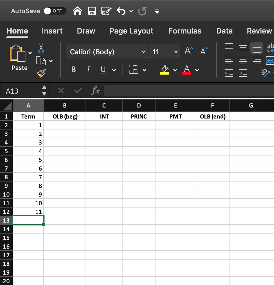Click the Select All corner triangle

[7, 106]
